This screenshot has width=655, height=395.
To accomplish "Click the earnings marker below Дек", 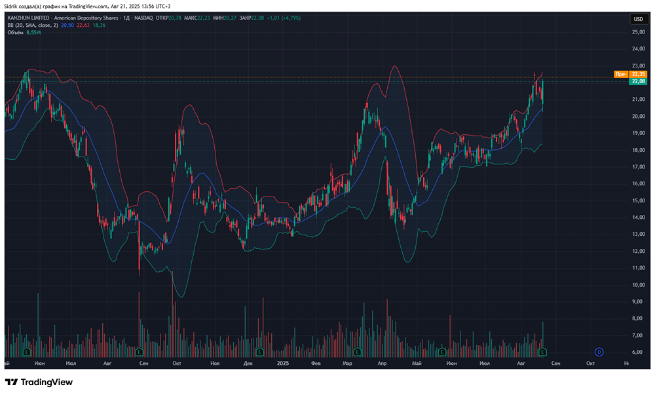I will [259, 352].
